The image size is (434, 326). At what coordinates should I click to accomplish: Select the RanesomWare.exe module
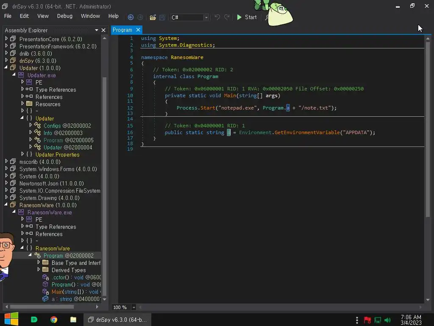pyautogui.click(x=50, y=212)
